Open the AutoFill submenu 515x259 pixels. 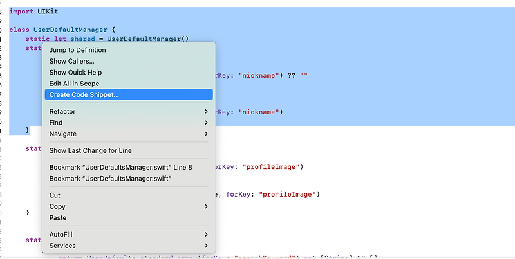click(x=129, y=235)
